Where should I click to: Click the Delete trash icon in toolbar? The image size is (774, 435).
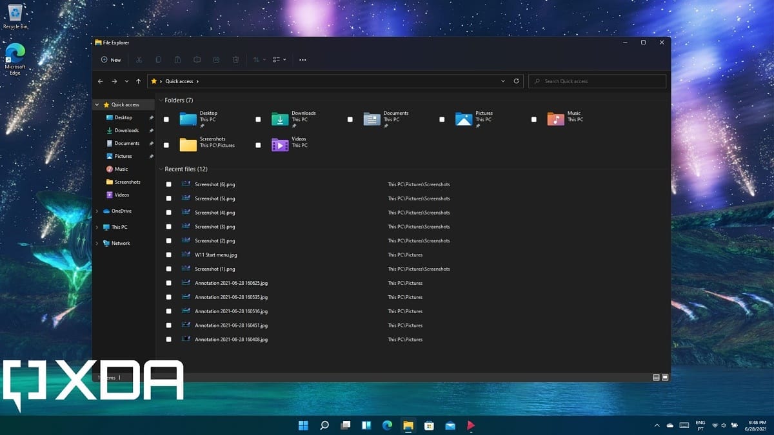pyautogui.click(x=235, y=60)
